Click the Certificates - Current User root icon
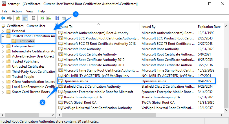229x124 pixels. (3, 26)
